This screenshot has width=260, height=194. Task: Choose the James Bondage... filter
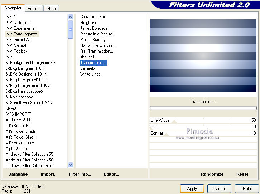pos(95,28)
